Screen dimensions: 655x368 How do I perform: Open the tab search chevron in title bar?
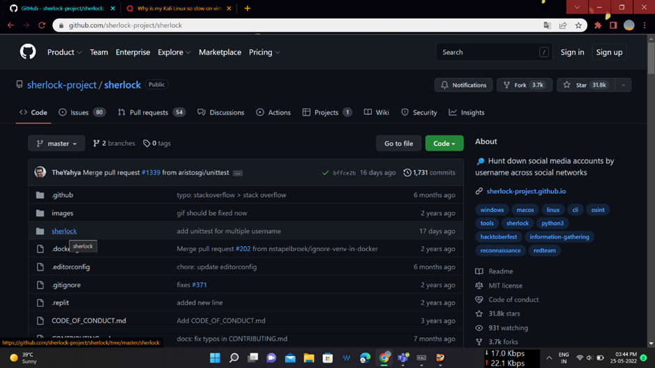point(578,8)
